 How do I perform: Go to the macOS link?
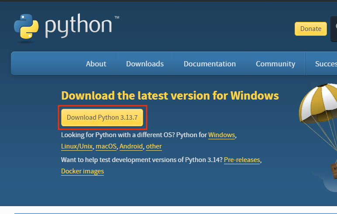[106, 146]
